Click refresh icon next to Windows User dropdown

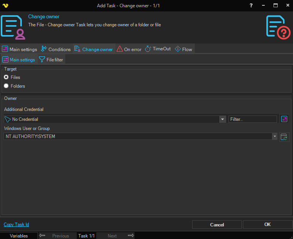284,136
